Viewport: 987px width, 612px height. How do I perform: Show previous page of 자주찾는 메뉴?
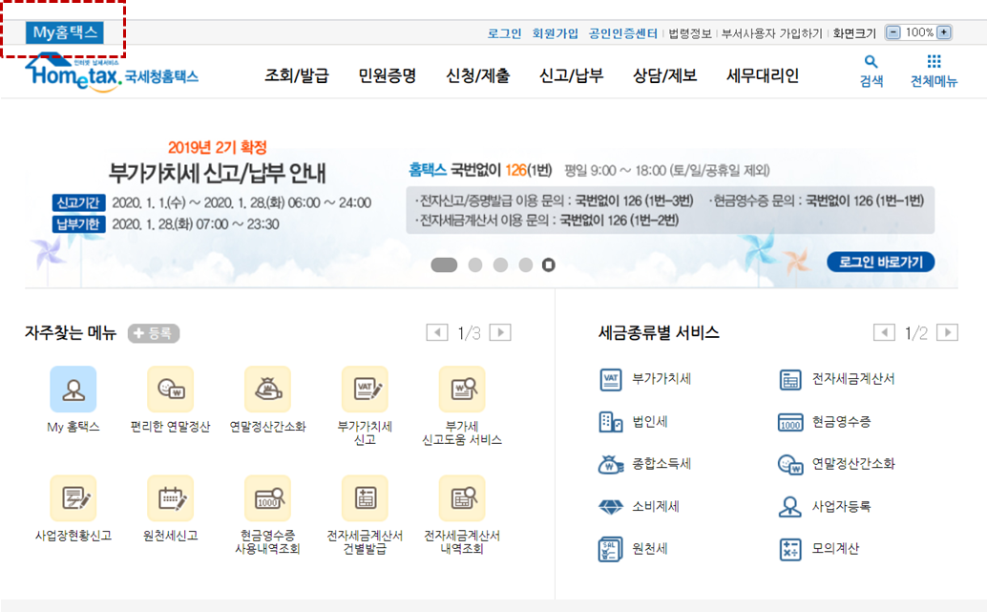coord(437,332)
